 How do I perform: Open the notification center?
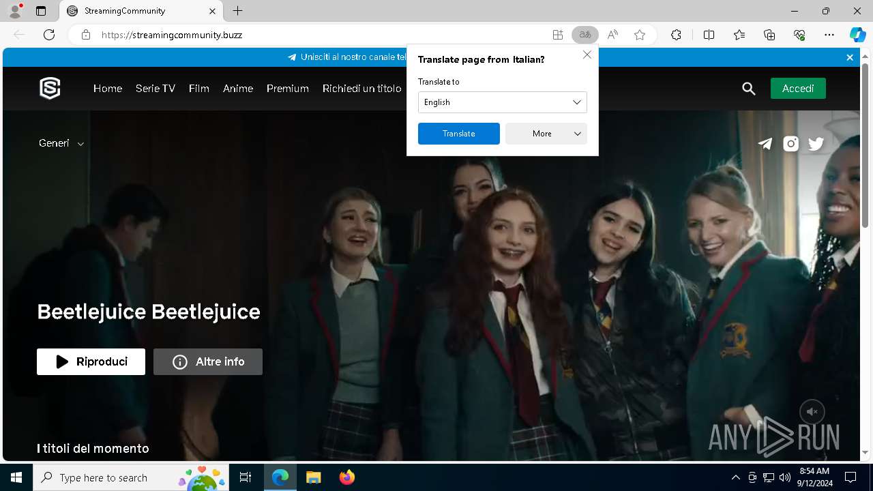click(x=850, y=477)
